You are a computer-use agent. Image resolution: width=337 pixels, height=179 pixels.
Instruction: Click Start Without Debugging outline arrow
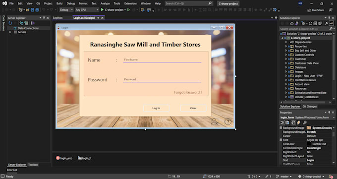point(128,10)
